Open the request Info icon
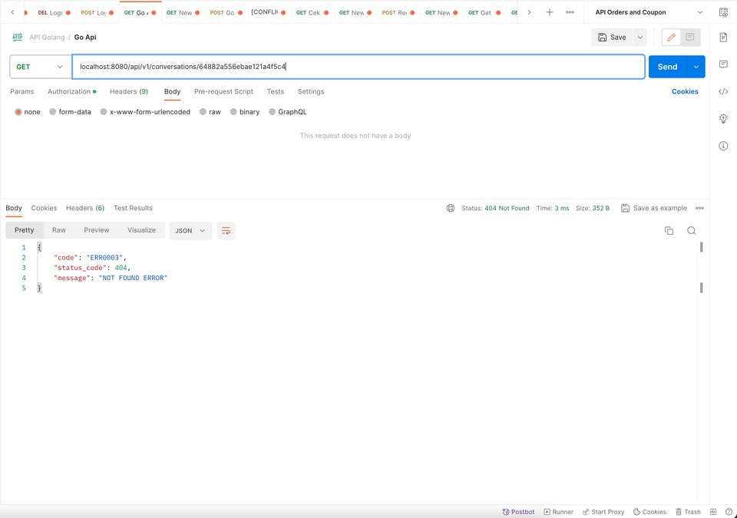Image resolution: width=737 pixels, height=518 pixels. click(723, 146)
